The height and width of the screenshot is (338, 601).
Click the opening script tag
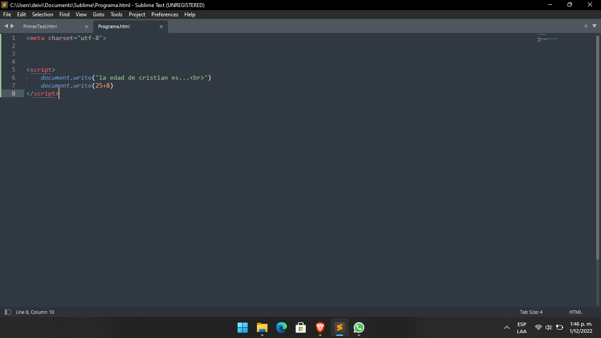[x=41, y=70]
